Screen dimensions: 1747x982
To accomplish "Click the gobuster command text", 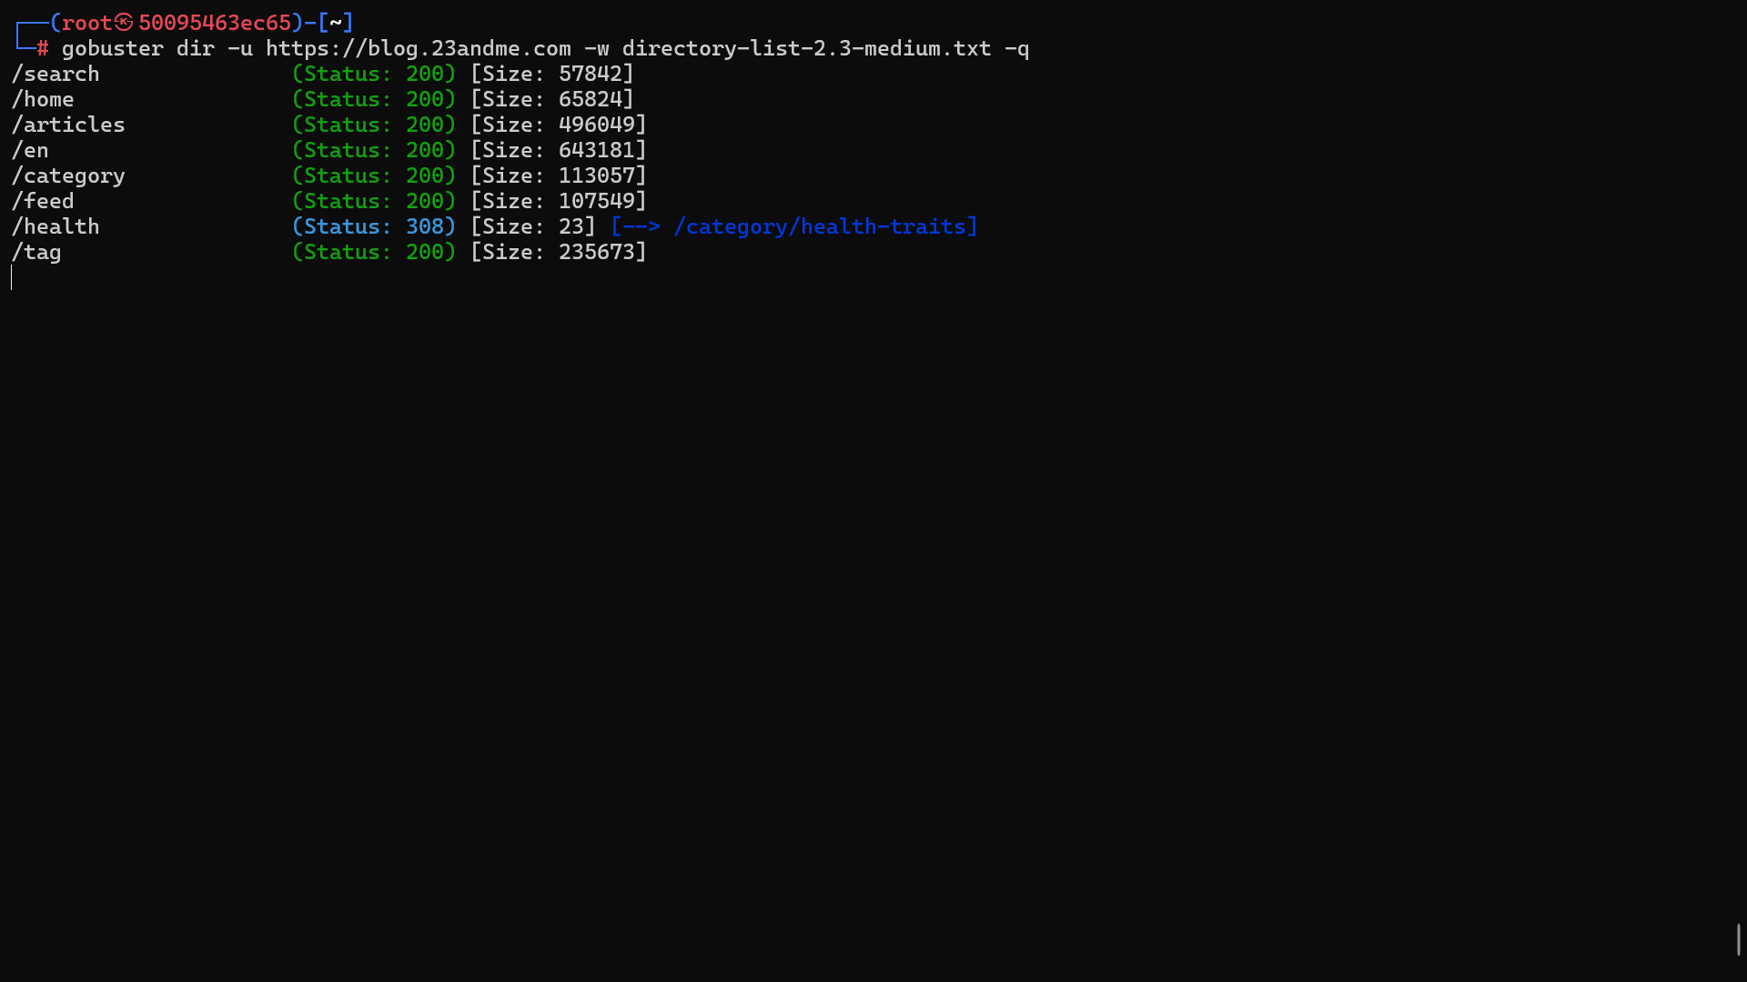I will 113,48.
